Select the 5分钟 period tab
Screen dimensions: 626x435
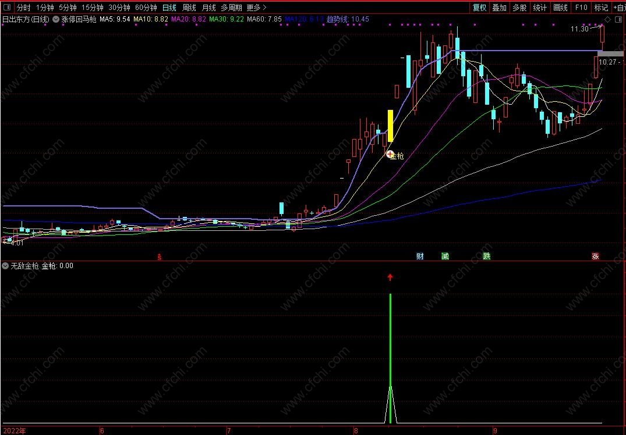point(68,8)
